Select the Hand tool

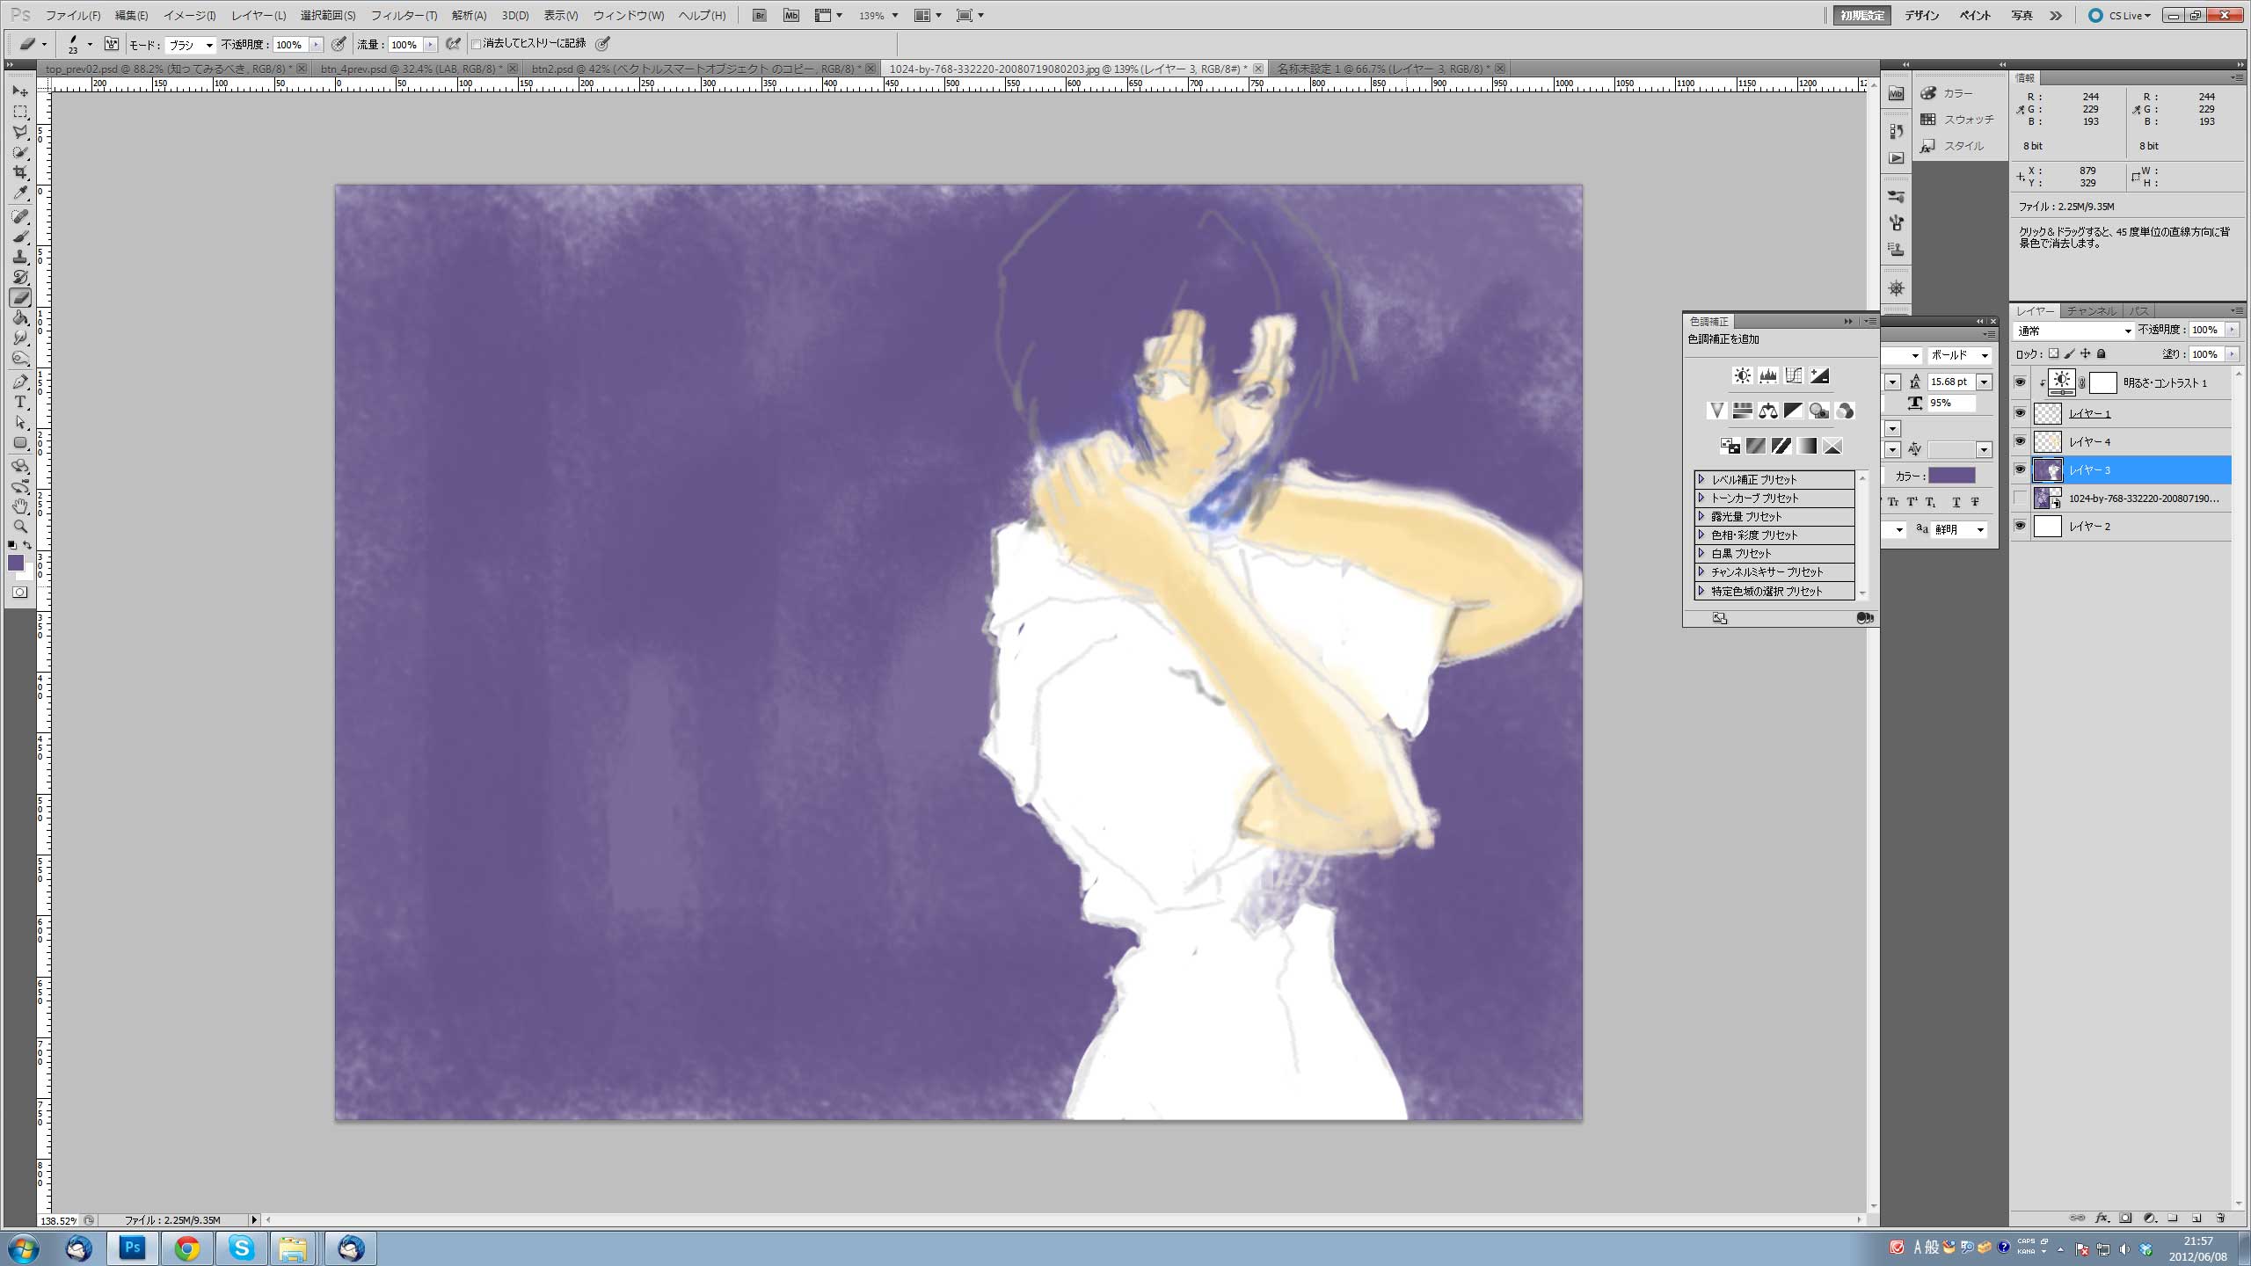point(20,506)
